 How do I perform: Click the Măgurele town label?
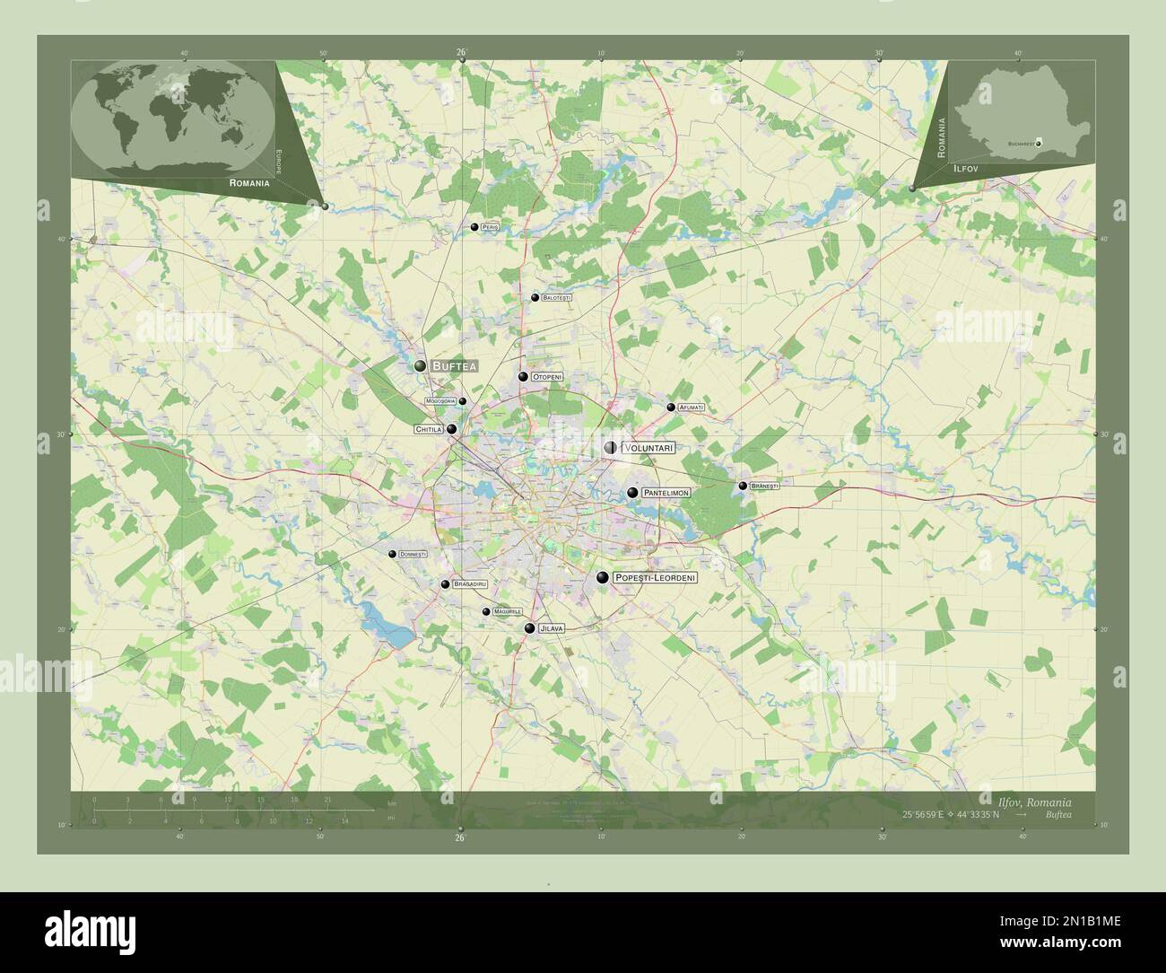click(508, 612)
